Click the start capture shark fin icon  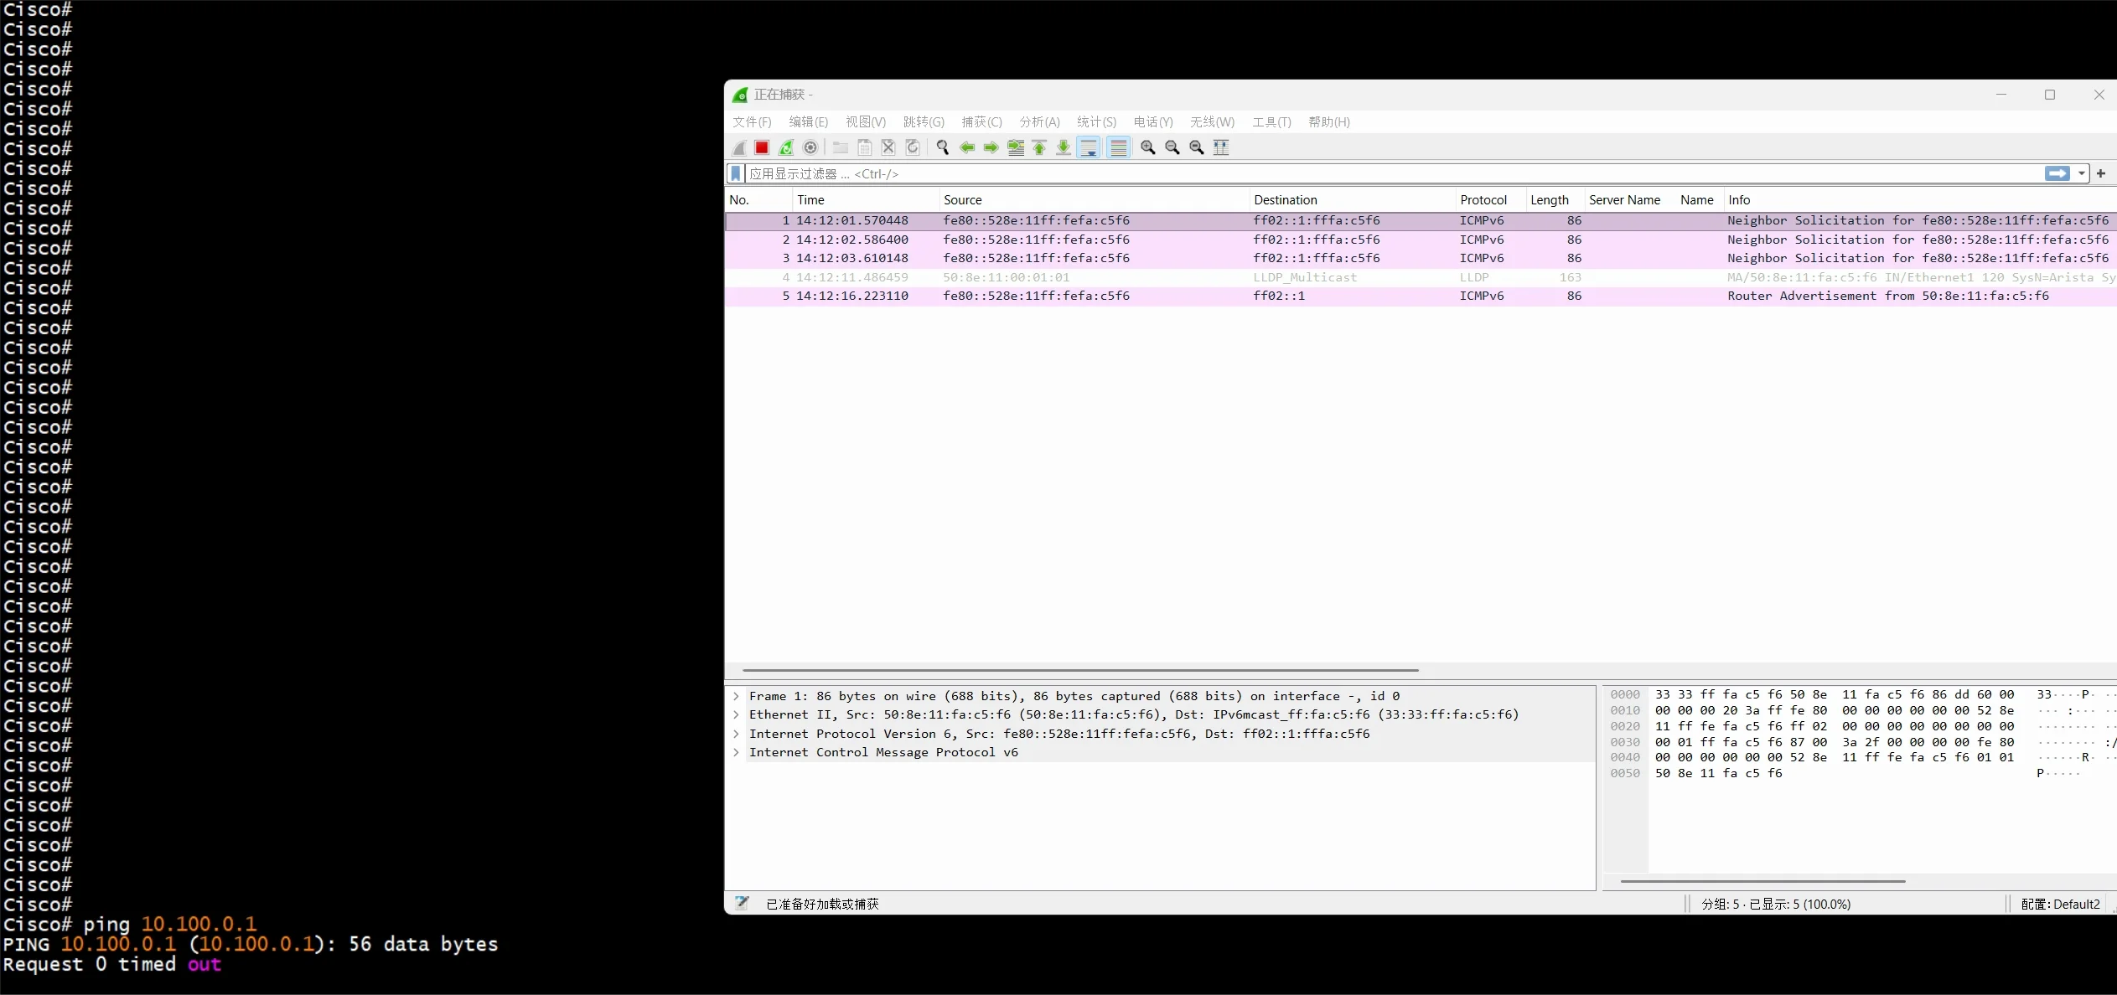pyautogui.click(x=739, y=148)
